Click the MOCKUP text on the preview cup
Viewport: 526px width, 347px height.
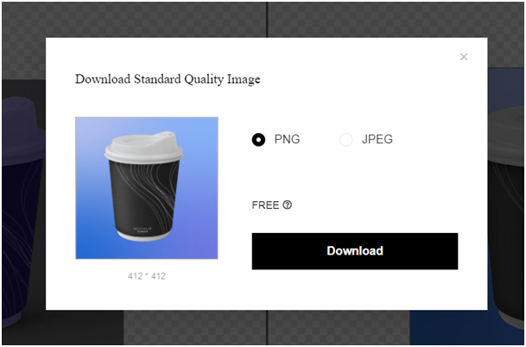coord(143,229)
